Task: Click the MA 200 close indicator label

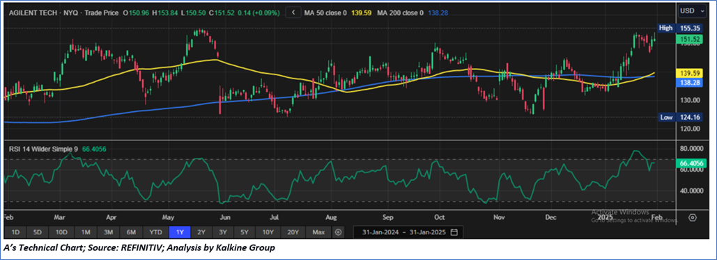Action: coord(400,13)
